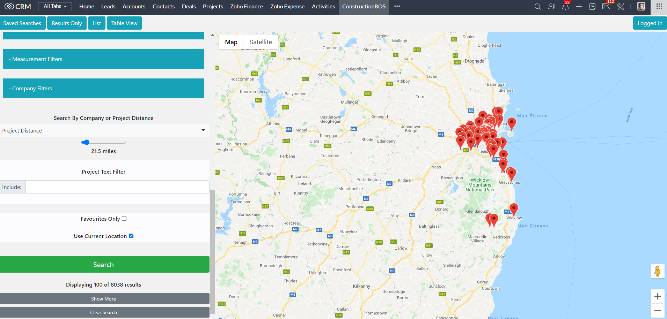Image resolution: width=667 pixels, height=319 pixels.
Task: Open the notifications bell icon
Action: coord(565,7)
